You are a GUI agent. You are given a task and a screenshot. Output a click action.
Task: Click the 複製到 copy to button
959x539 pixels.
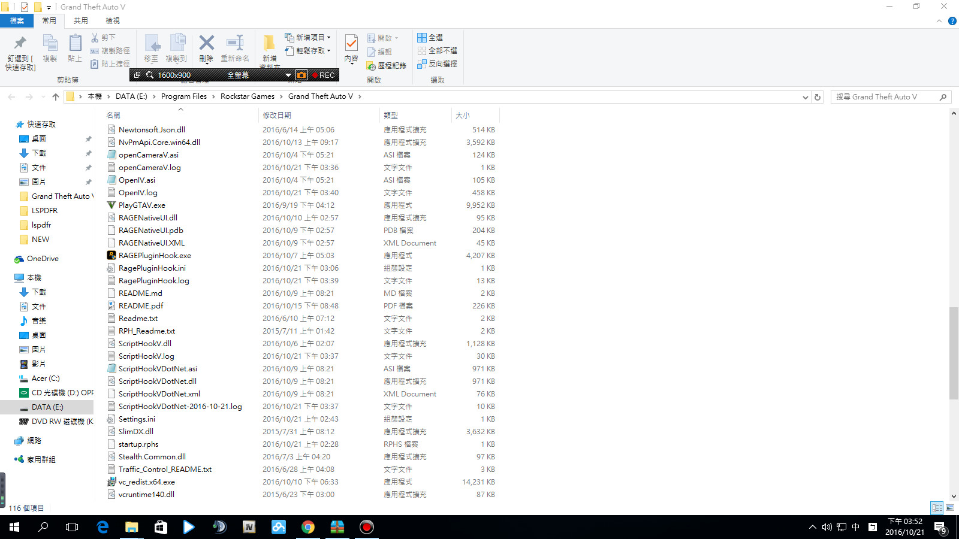(x=176, y=49)
